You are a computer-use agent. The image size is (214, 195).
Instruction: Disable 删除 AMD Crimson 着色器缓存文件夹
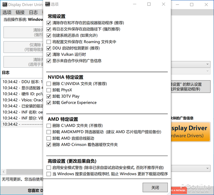tap(49, 145)
